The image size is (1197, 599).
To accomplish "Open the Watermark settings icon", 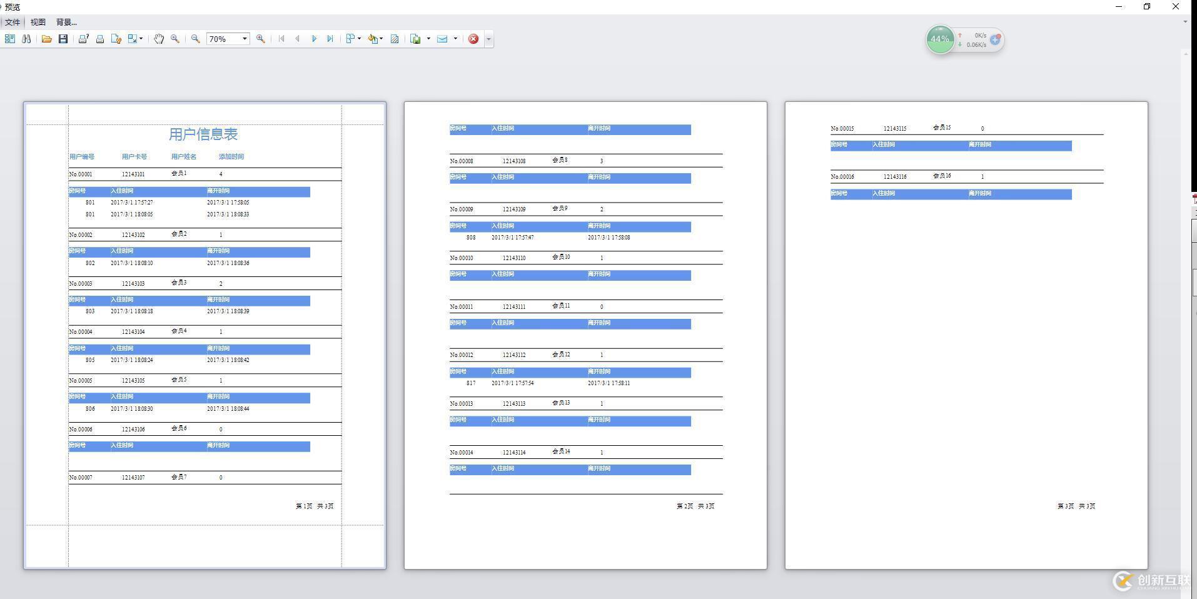I will tap(395, 39).
